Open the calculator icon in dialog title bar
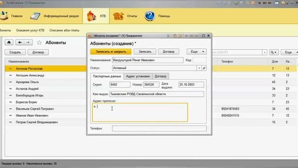The height and width of the screenshot is (168, 298). [x=175, y=36]
